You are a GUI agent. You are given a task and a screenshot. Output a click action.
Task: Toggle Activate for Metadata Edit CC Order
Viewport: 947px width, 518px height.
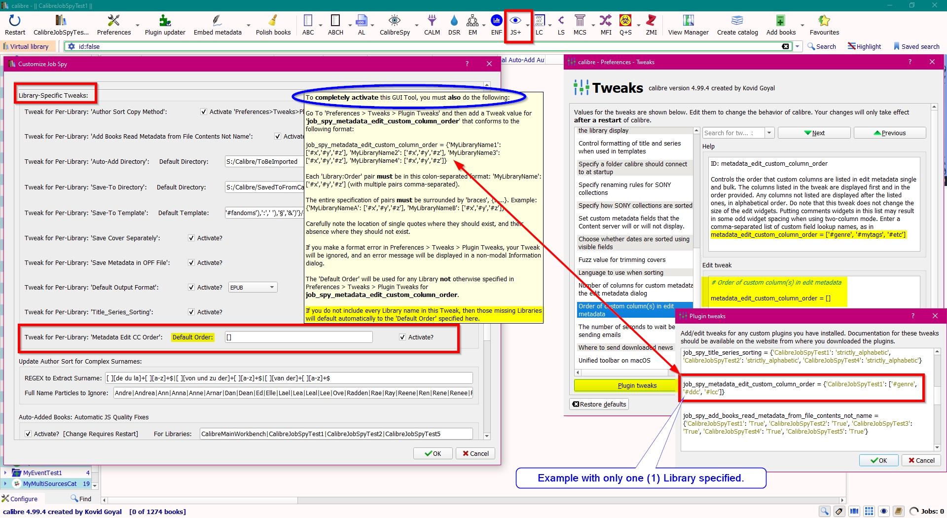[x=402, y=337]
